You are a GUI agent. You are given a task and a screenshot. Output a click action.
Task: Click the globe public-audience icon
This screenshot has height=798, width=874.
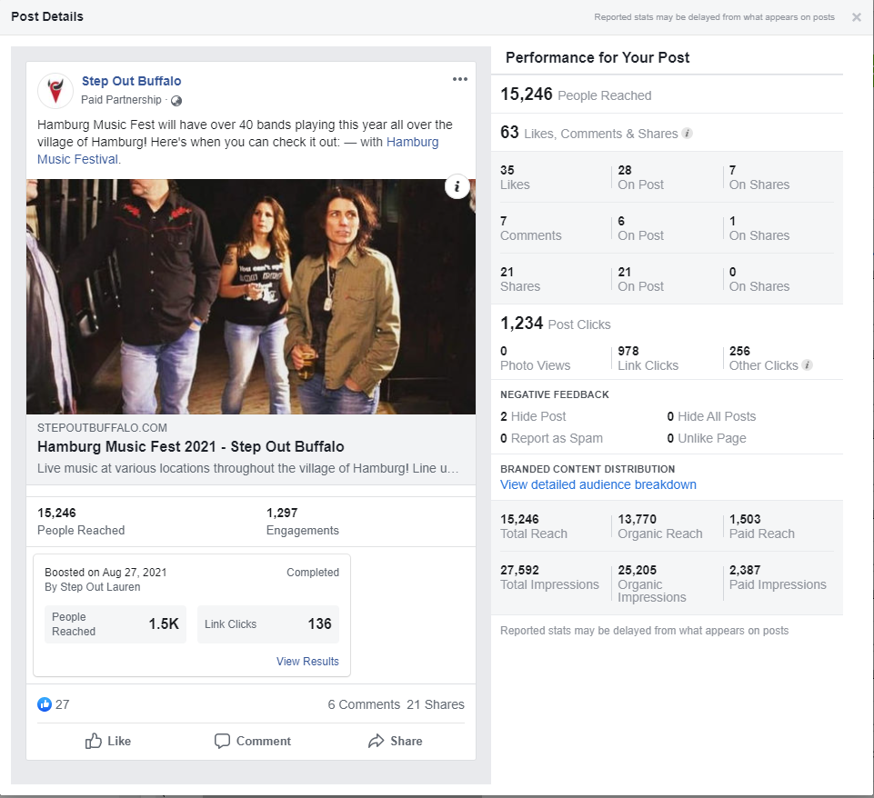point(176,101)
